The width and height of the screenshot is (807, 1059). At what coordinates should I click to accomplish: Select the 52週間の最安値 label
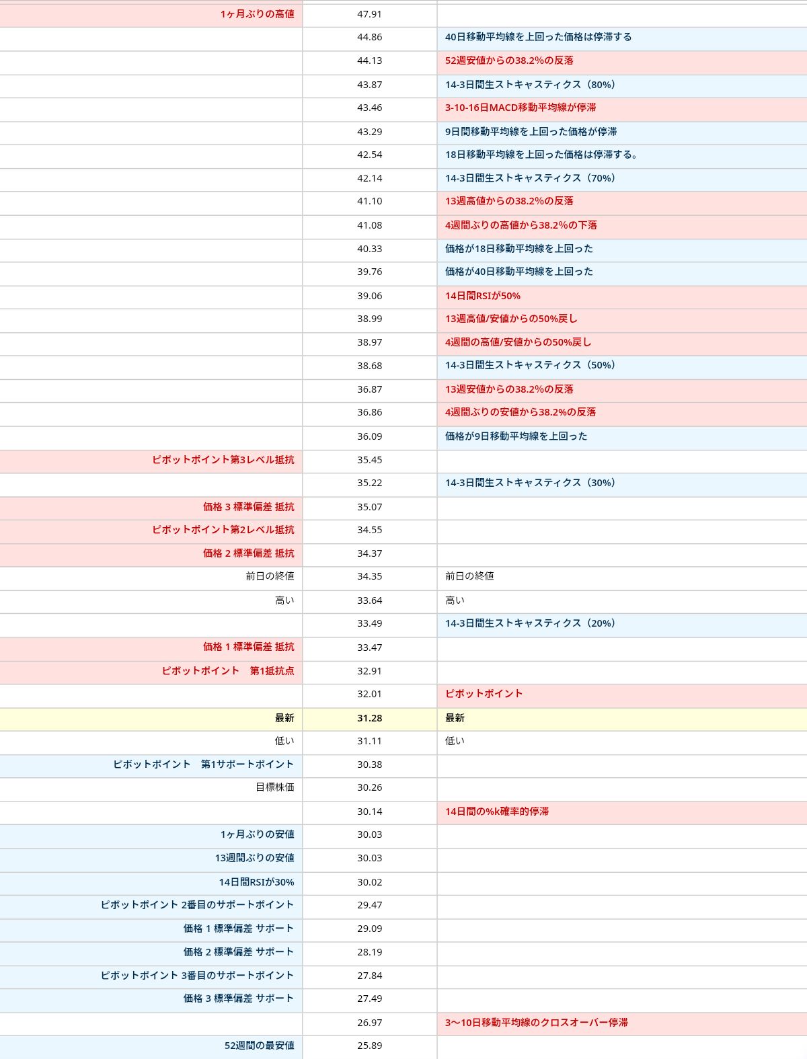[260, 1046]
